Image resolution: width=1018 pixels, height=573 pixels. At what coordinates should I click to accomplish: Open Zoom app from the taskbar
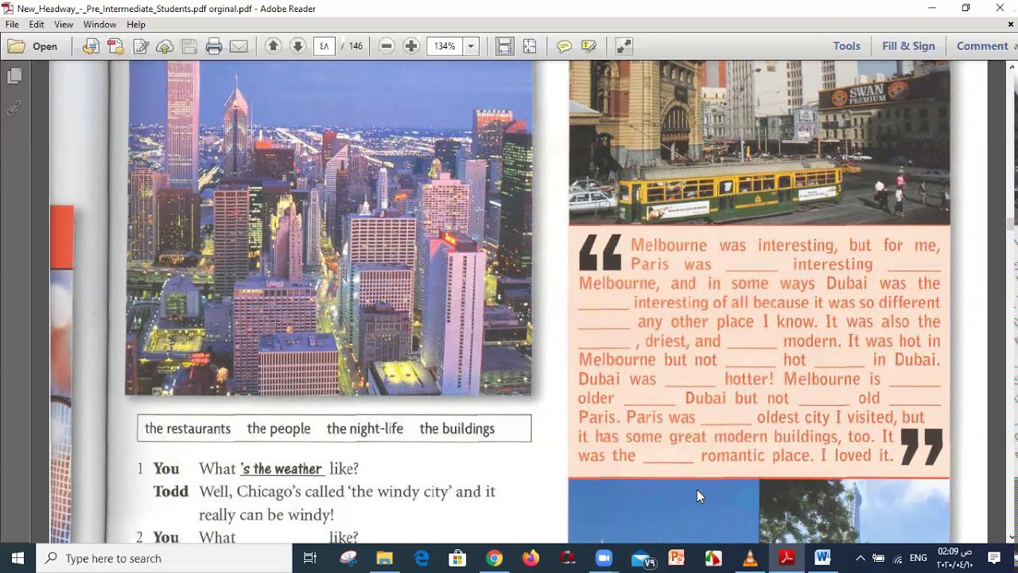pos(604,558)
